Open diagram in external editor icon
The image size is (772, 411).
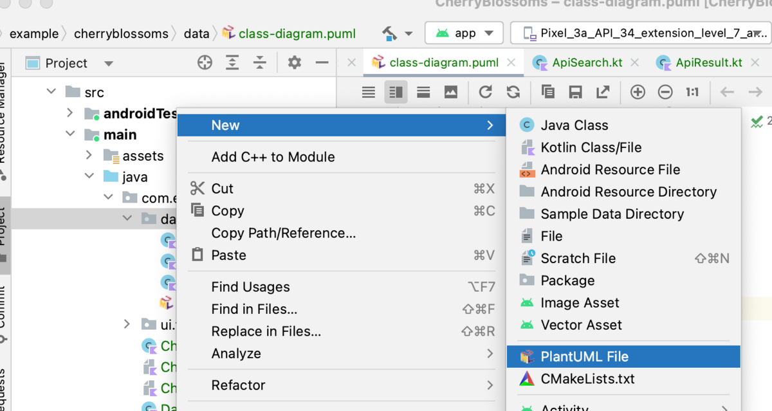603,92
